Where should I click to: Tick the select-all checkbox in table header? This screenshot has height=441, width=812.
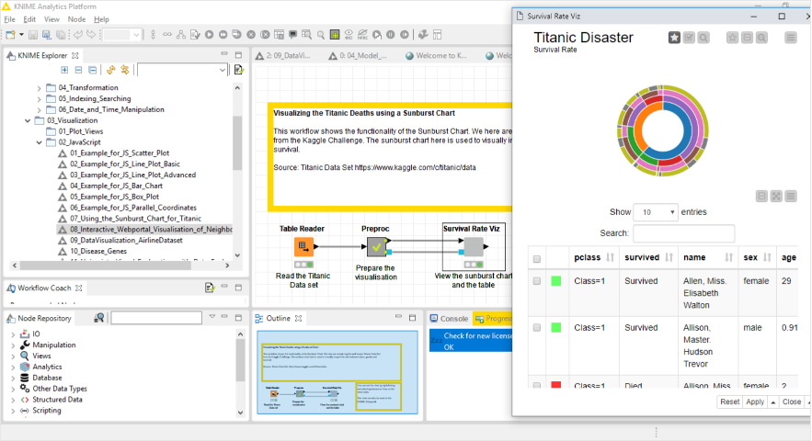click(x=537, y=259)
